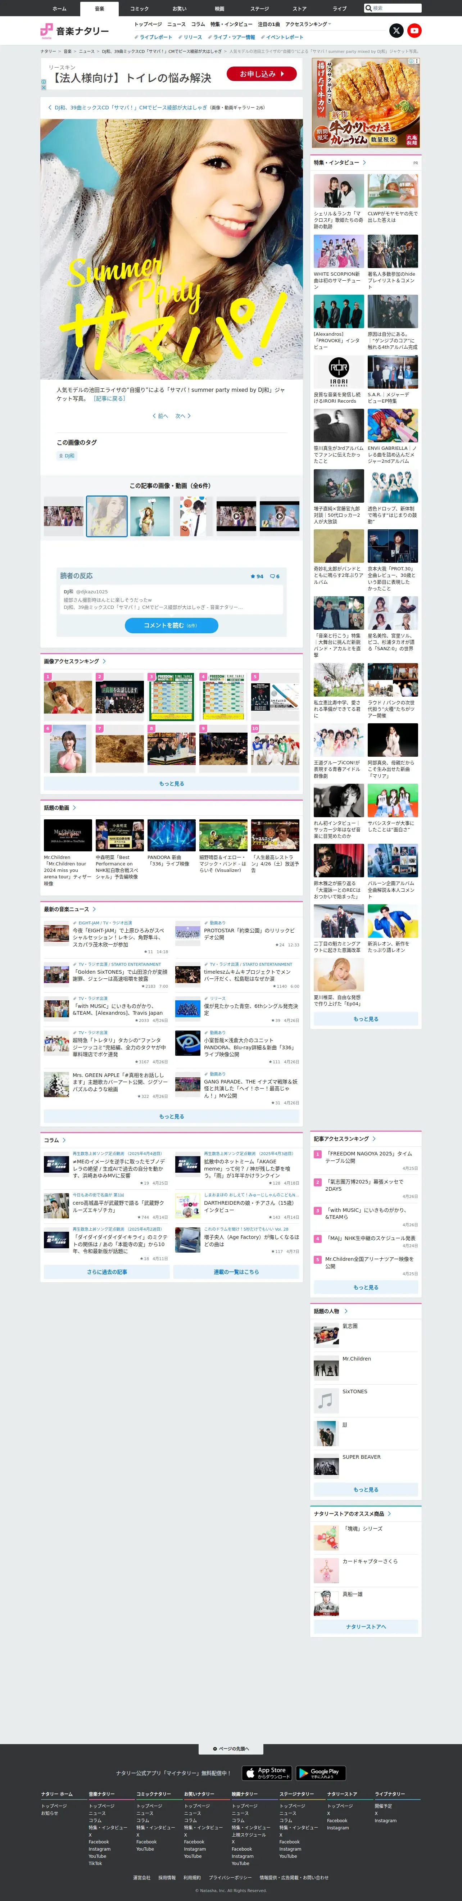Open ranking image numbered 6
Screen dimensions: 462x1901
(68, 748)
